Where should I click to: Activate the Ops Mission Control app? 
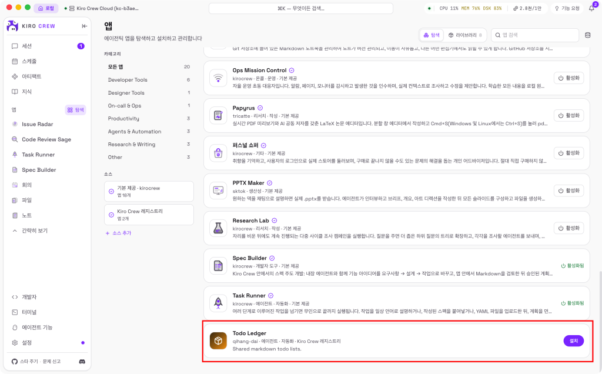[569, 78]
